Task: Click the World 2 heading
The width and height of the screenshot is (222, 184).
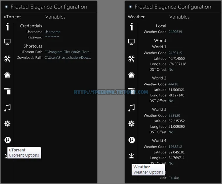Action: (x=159, y=78)
